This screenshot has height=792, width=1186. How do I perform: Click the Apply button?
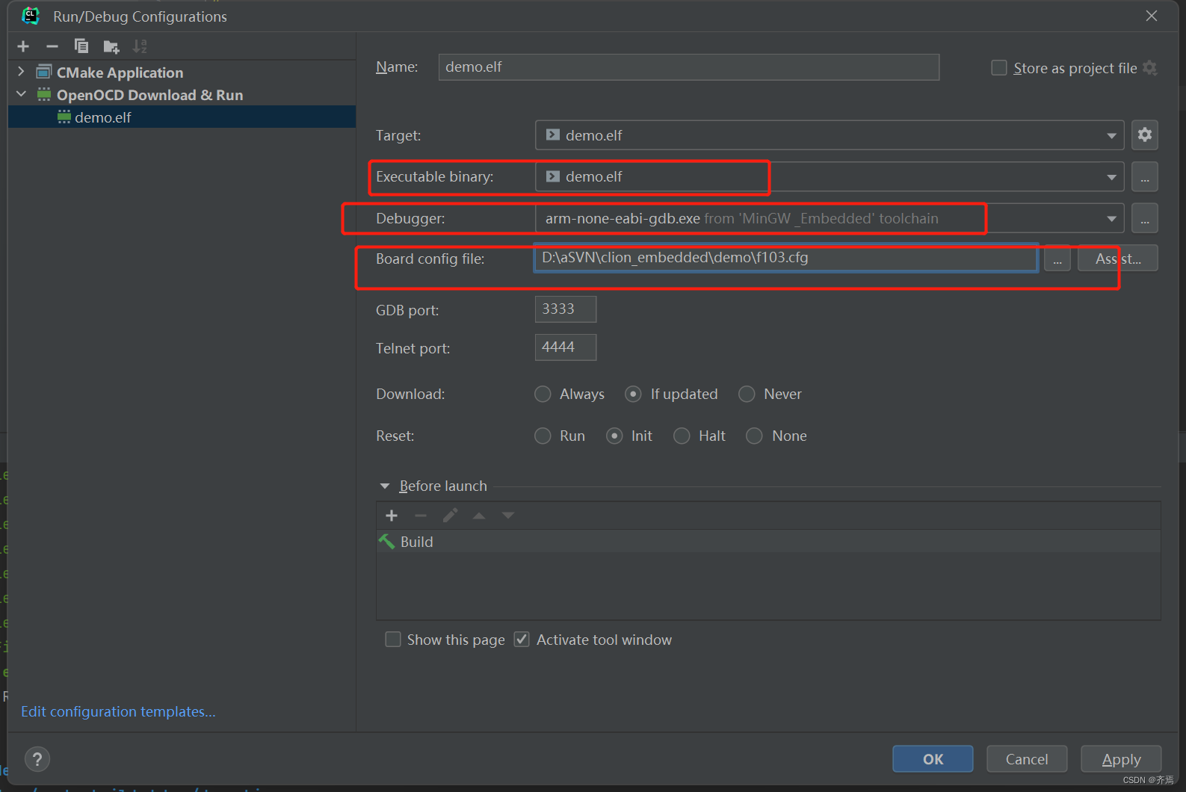point(1121,759)
